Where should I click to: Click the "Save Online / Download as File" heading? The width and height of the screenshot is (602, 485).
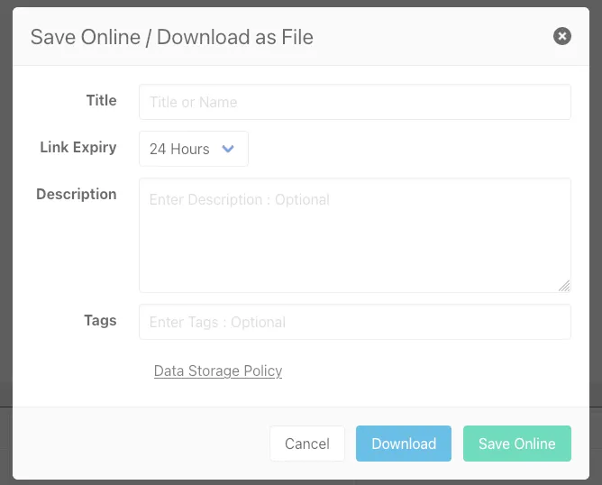(172, 37)
